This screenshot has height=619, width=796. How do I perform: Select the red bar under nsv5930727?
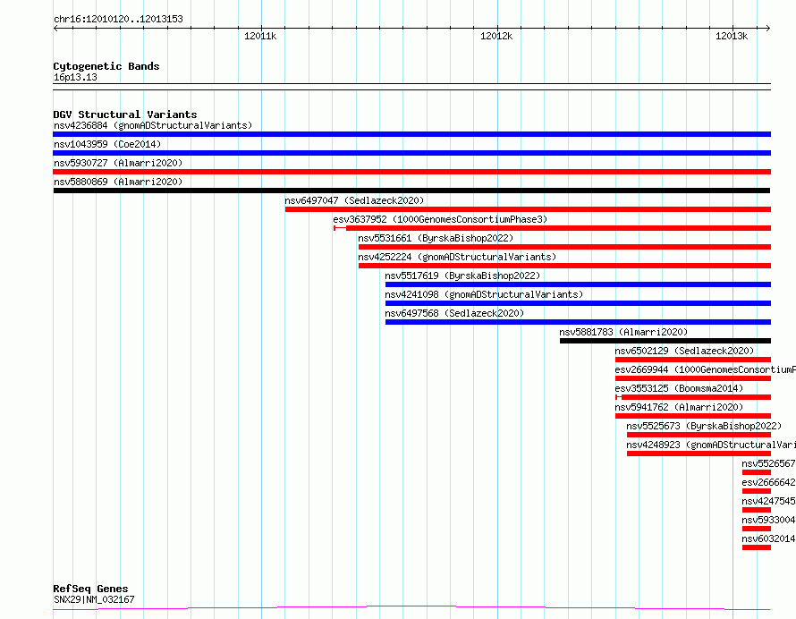411,172
